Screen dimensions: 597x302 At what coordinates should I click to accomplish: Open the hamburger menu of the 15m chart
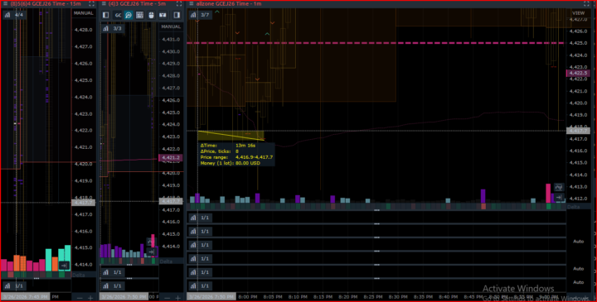tap(5, 4)
